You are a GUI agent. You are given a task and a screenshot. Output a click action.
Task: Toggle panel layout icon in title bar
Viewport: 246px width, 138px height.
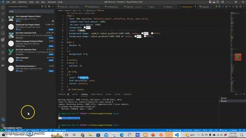click(214, 2)
